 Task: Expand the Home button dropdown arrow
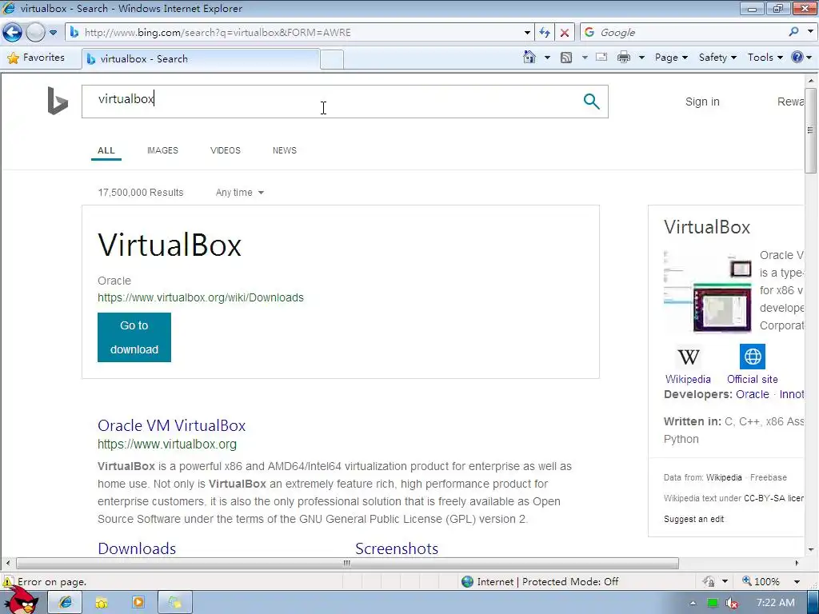[x=547, y=58]
